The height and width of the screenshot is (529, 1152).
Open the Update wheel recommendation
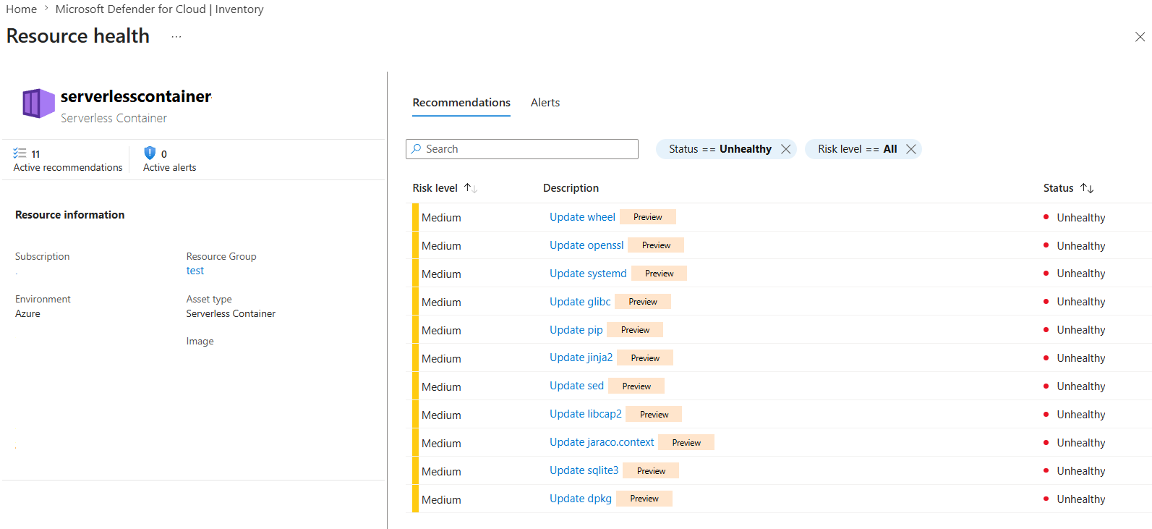click(x=582, y=217)
